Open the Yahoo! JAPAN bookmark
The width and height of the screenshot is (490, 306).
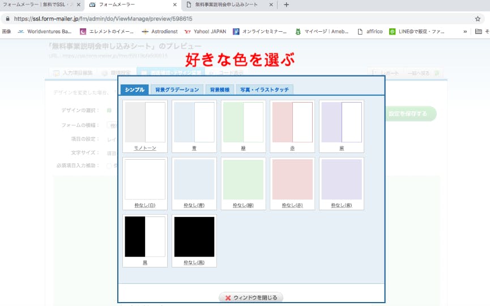(205, 32)
